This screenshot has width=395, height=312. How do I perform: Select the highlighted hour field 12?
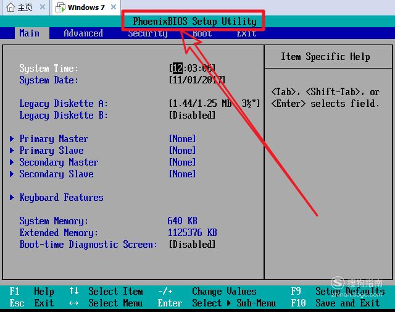coord(178,68)
